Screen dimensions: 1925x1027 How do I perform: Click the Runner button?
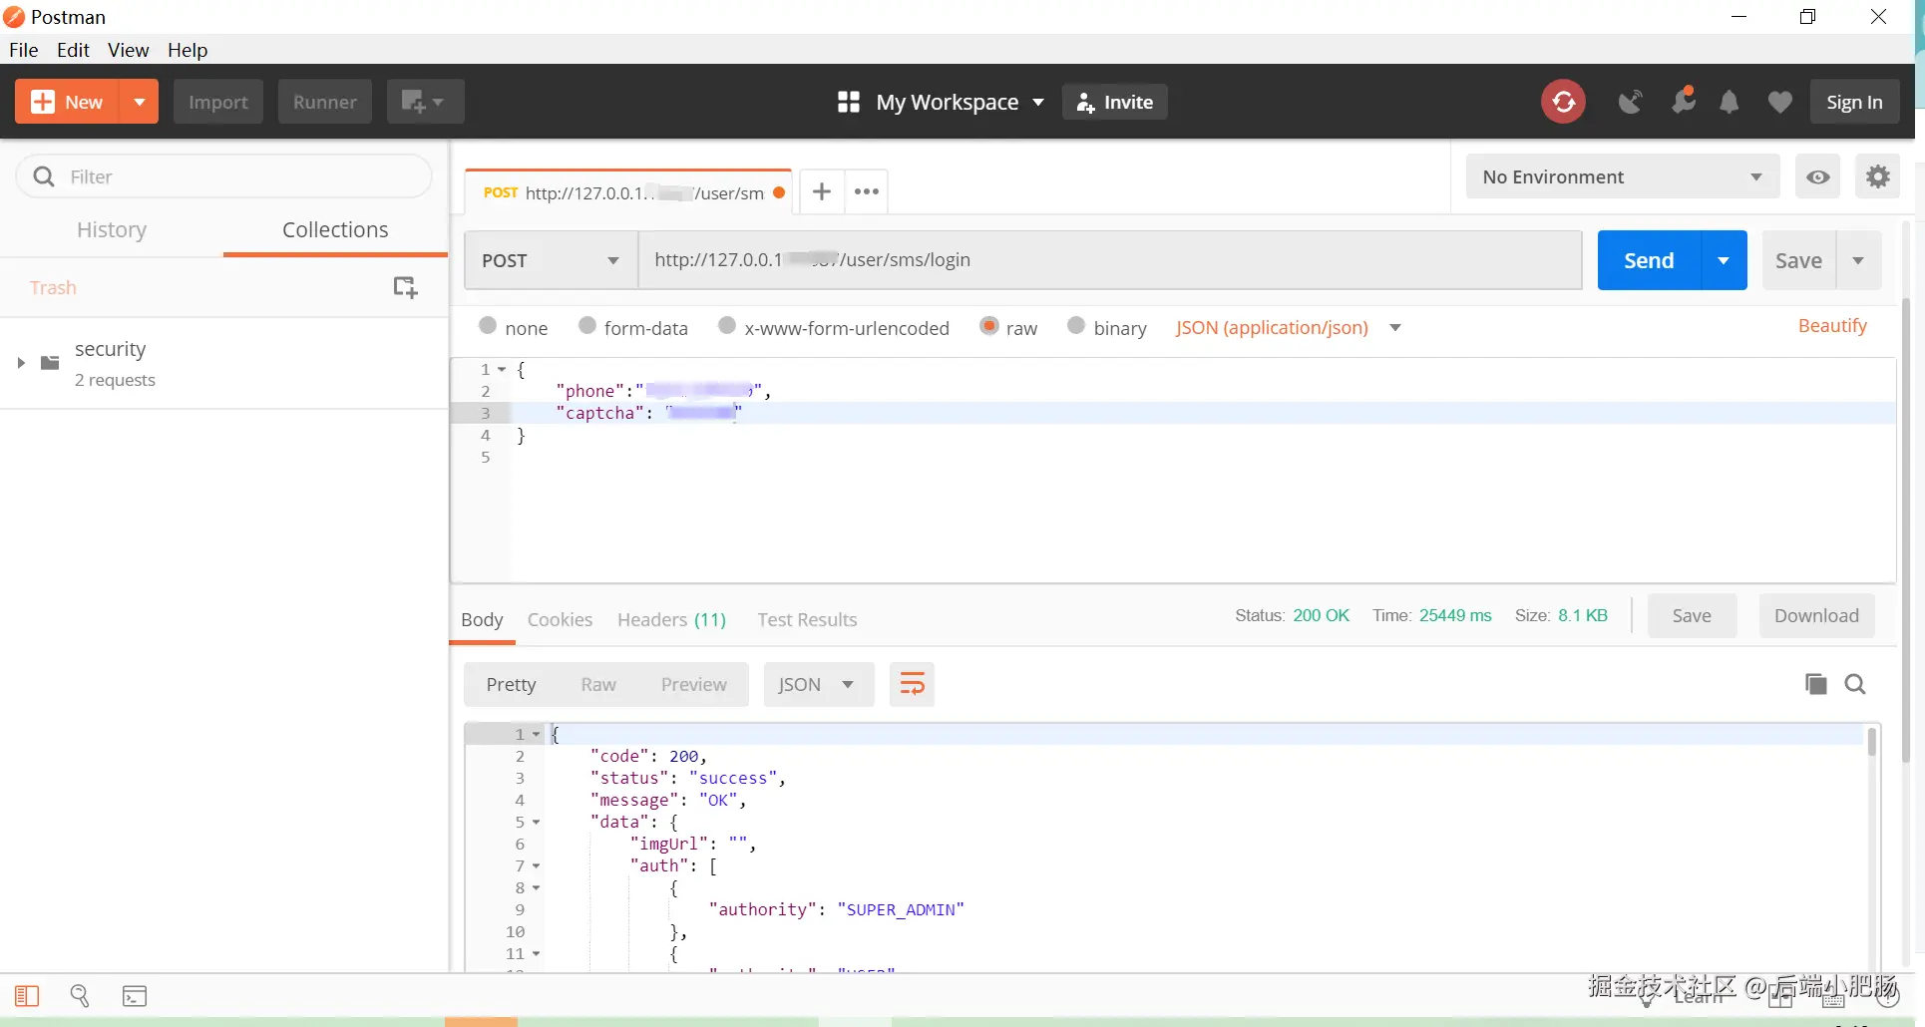[x=325, y=102]
